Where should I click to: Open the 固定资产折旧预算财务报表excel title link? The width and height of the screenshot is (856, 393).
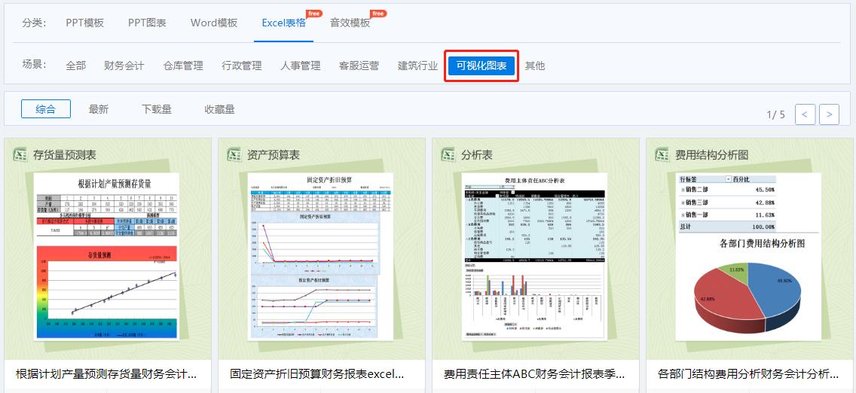(x=317, y=374)
